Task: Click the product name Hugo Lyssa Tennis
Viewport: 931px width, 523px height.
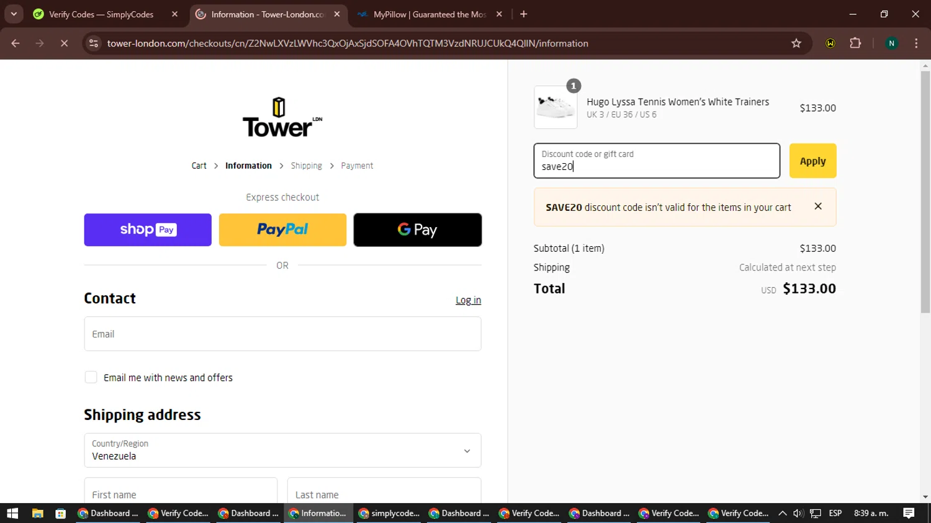Action: pos(678,102)
